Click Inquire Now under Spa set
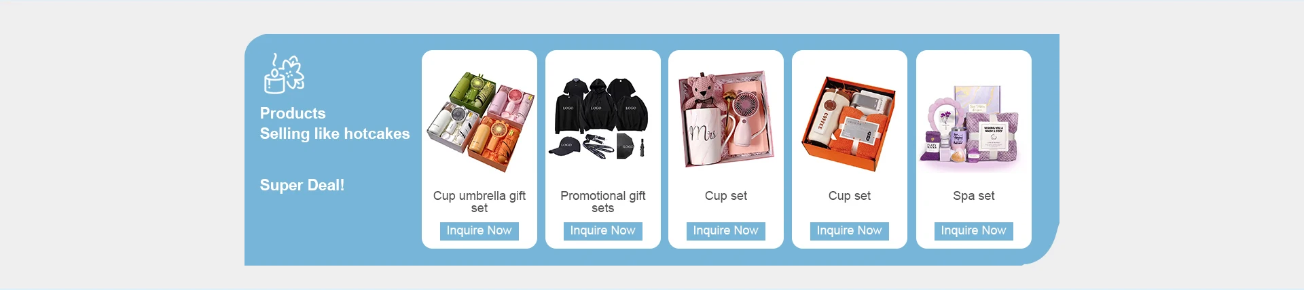Image resolution: width=1304 pixels, height=290 pixels. tap(974, 231)
